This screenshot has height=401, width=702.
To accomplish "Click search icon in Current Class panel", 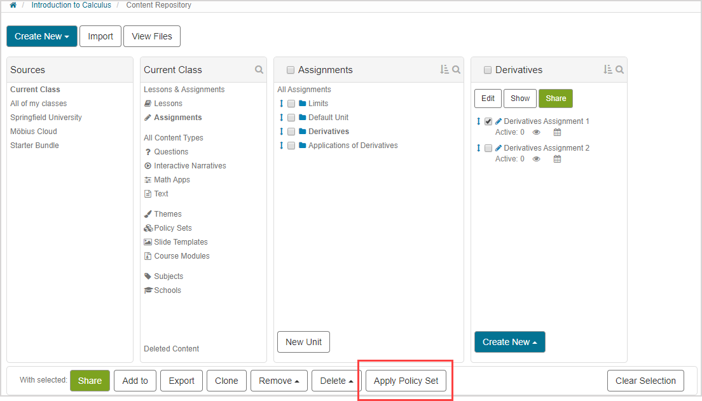I will tap(259, 70).
